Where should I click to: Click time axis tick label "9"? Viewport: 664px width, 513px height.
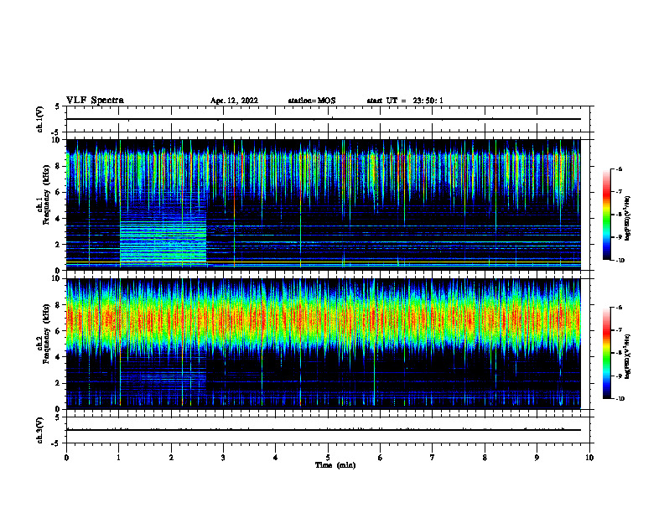click(x=537, y=458)
